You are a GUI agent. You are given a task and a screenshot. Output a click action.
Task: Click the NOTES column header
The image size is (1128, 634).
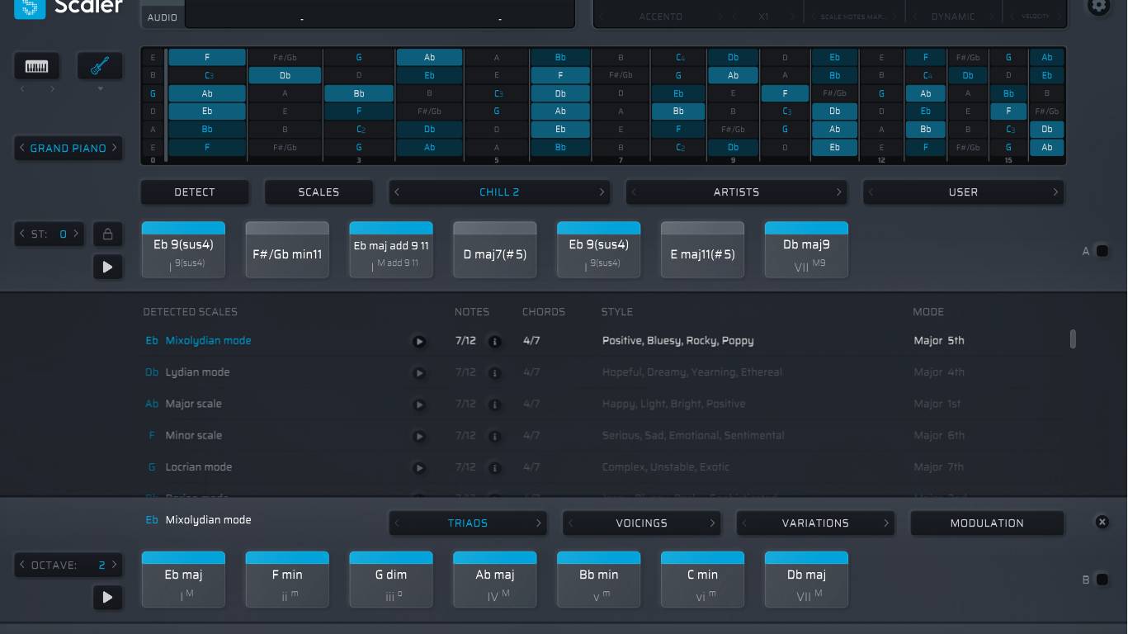(472, 312)
